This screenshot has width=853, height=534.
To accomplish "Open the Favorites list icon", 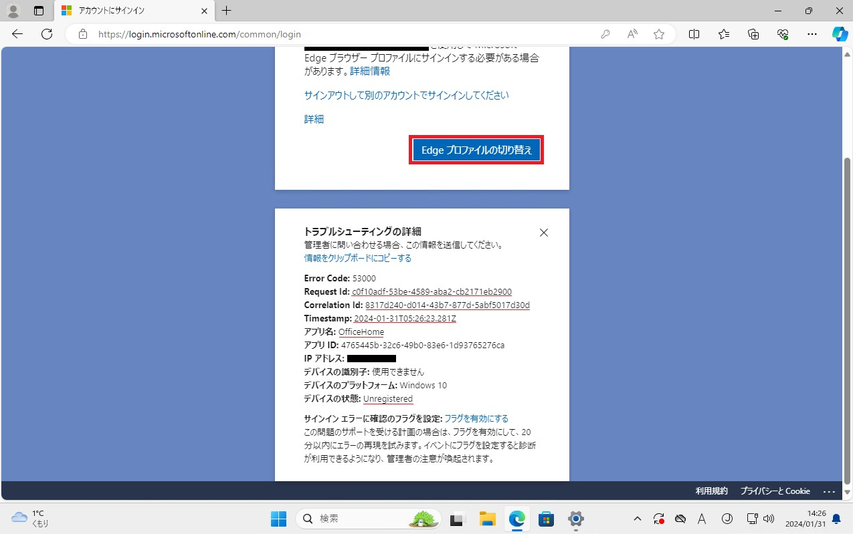I will tap(724, 34).
